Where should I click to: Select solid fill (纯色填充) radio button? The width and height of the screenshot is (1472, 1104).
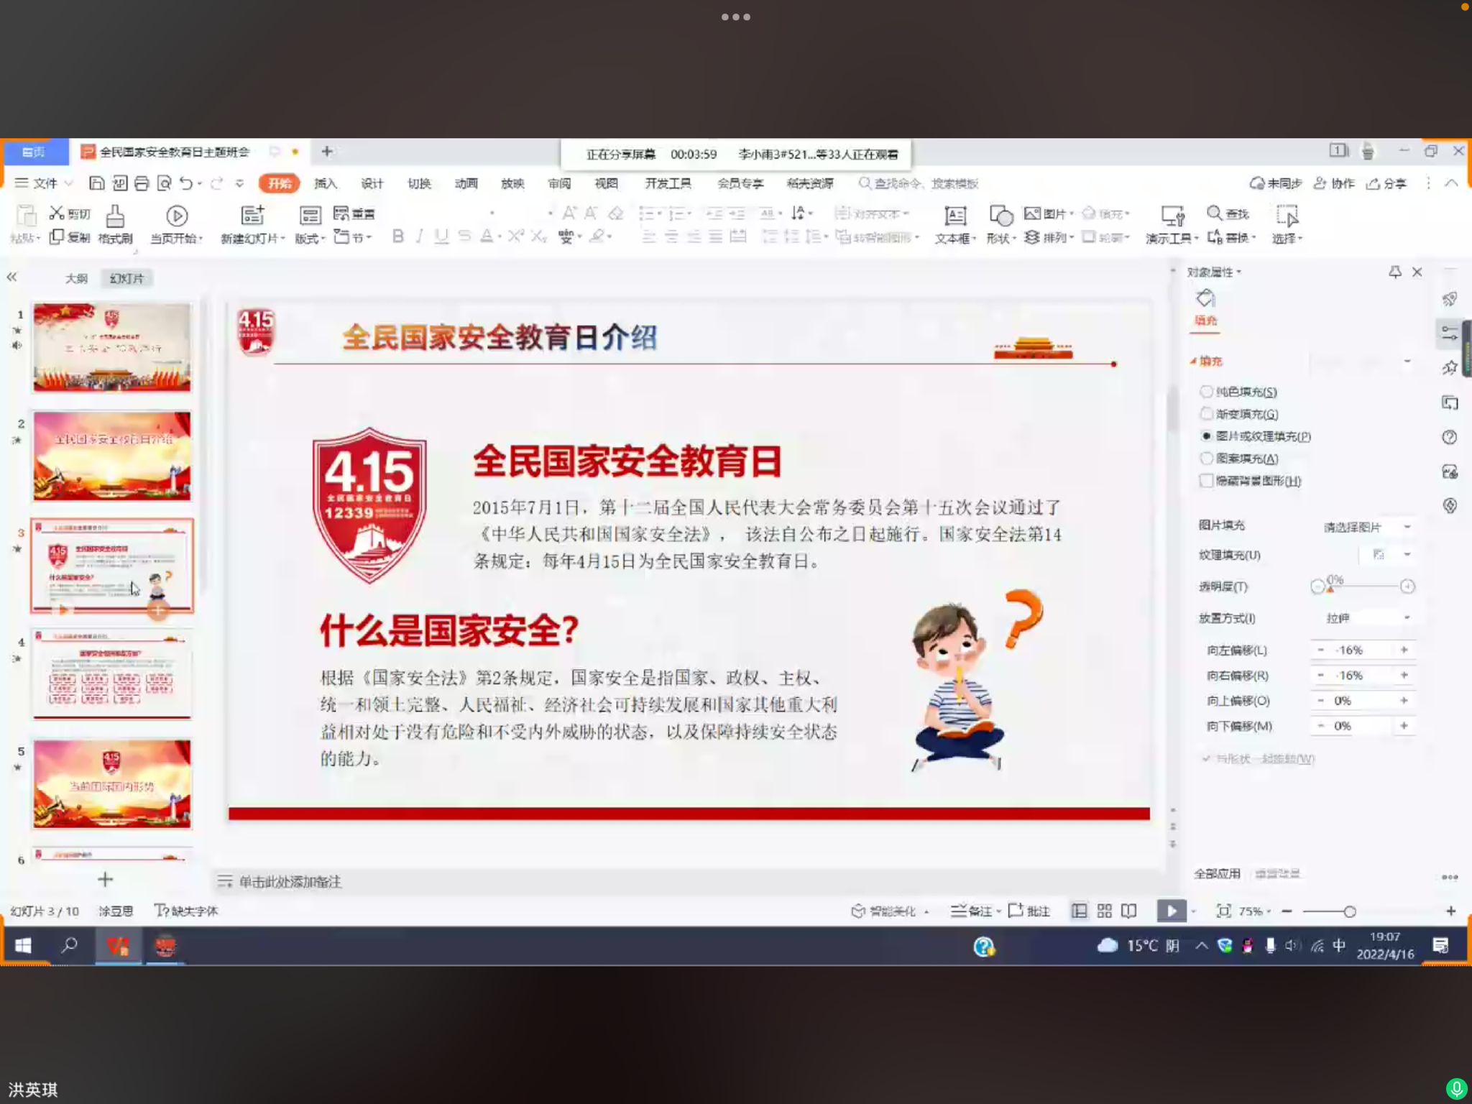[1206, 392]
